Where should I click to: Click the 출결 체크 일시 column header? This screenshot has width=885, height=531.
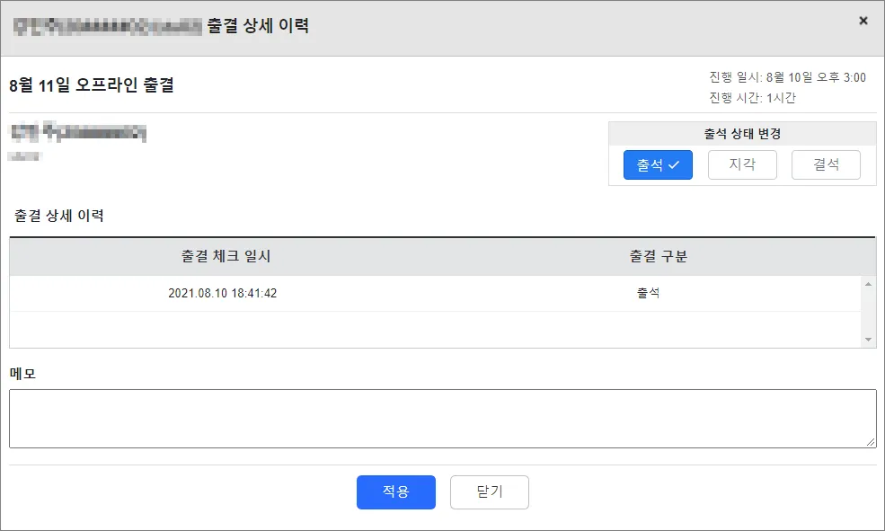tap(226, 257)
